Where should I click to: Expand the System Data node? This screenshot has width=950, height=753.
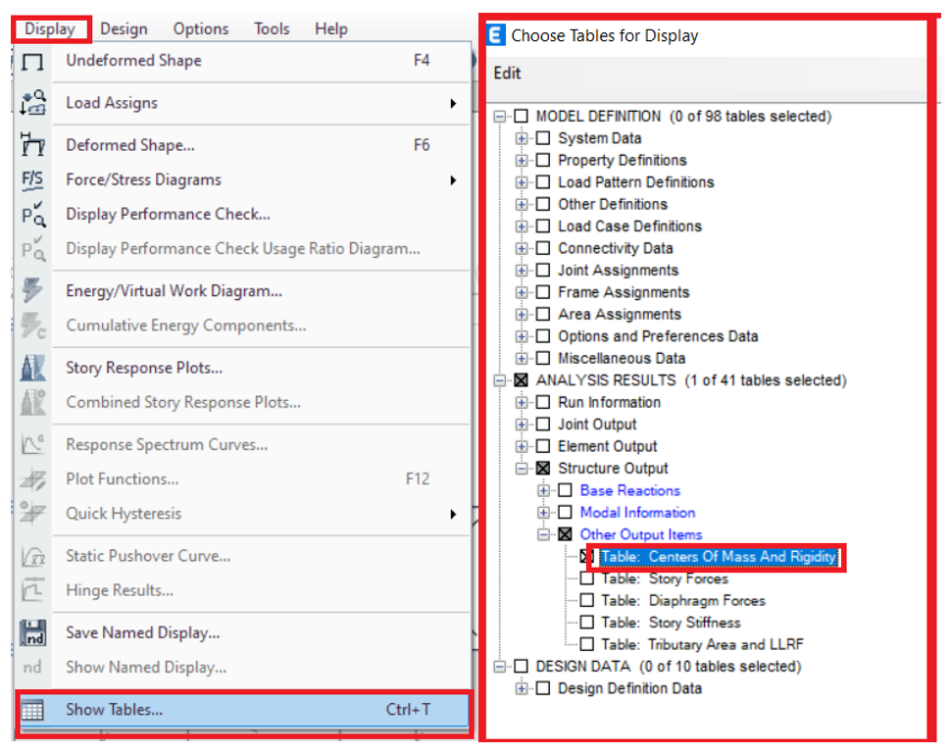click(x=522, y=138)
